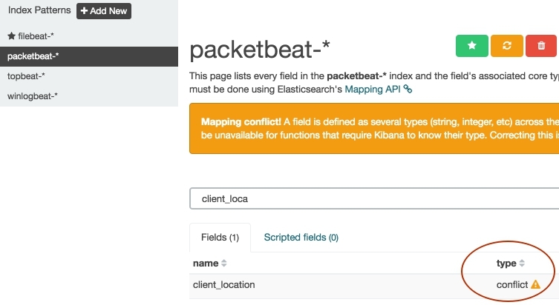The height and width of the screenshot is (305, 559).
Task: Select the packetbeat-* pattern in the sidebar
Action: (x=33, y=56)
